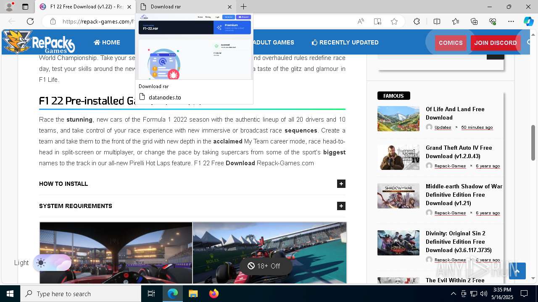This screenshot has width=538, height=302.
Task: Toggle Read aloud icon in address bar
Action: coord(361,21)
